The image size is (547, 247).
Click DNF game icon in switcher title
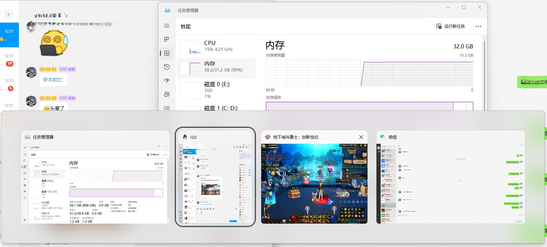[268, 137]
